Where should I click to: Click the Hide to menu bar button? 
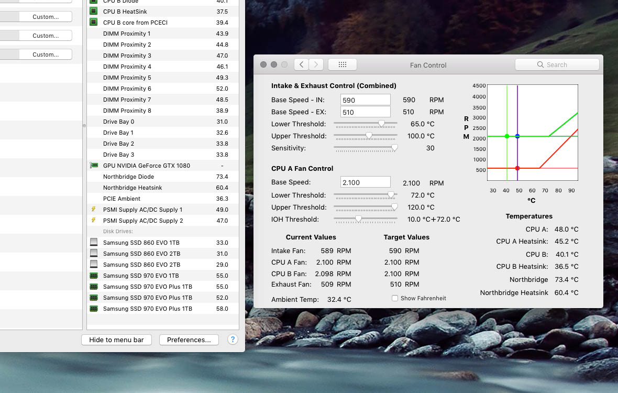[116, 340]
